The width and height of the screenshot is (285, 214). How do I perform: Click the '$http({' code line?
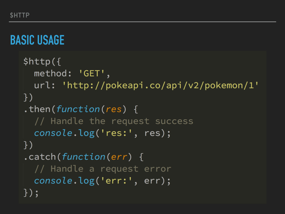click(x=42, y=62)
